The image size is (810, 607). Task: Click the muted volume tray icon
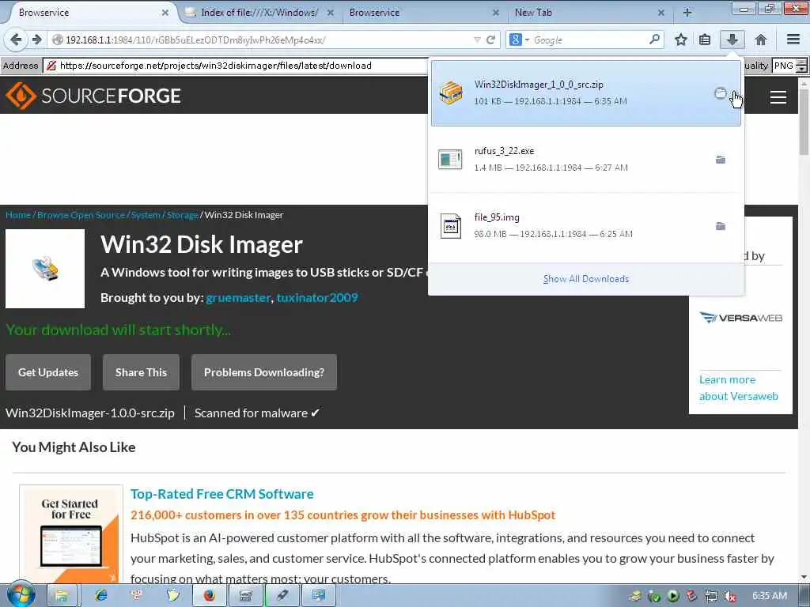click(x=730, y=596)
